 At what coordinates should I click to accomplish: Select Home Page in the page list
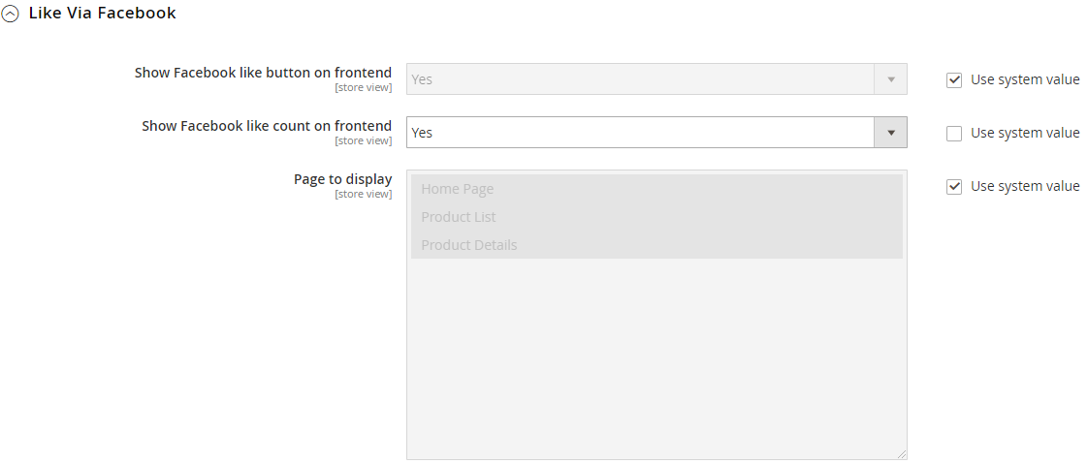457,189
